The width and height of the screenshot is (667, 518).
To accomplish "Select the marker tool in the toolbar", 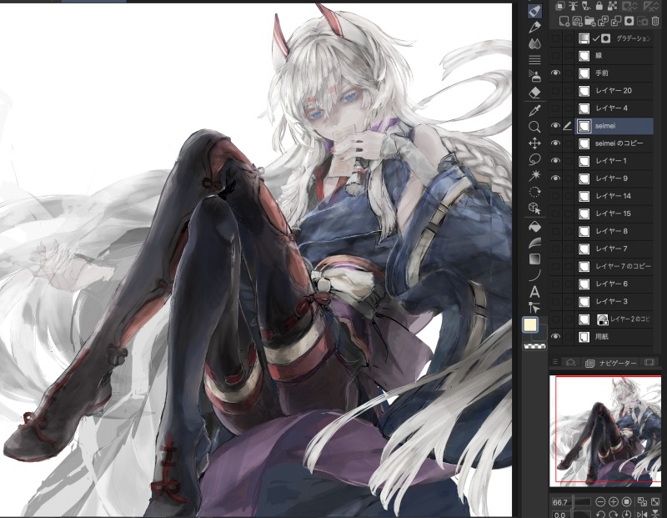I will coord(534,11).
